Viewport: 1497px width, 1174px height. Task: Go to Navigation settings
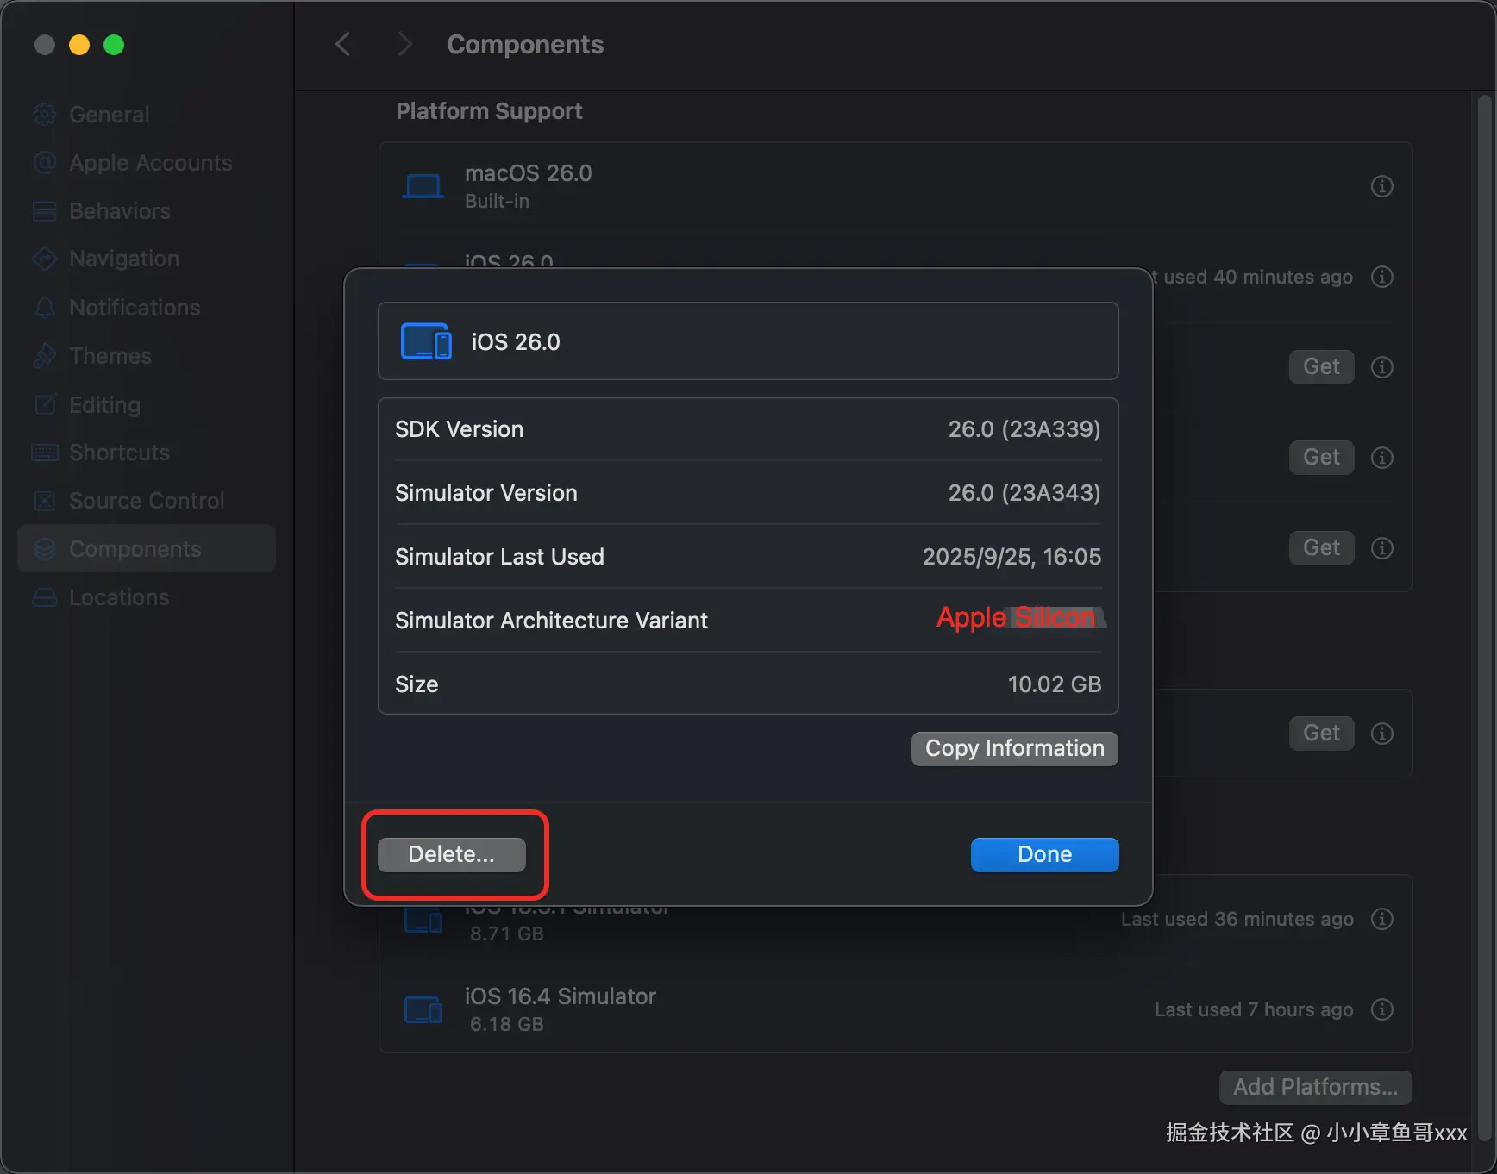tap(123, 259)
